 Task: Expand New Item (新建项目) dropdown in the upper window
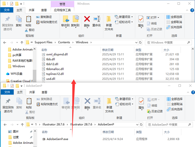coord(132,17)
